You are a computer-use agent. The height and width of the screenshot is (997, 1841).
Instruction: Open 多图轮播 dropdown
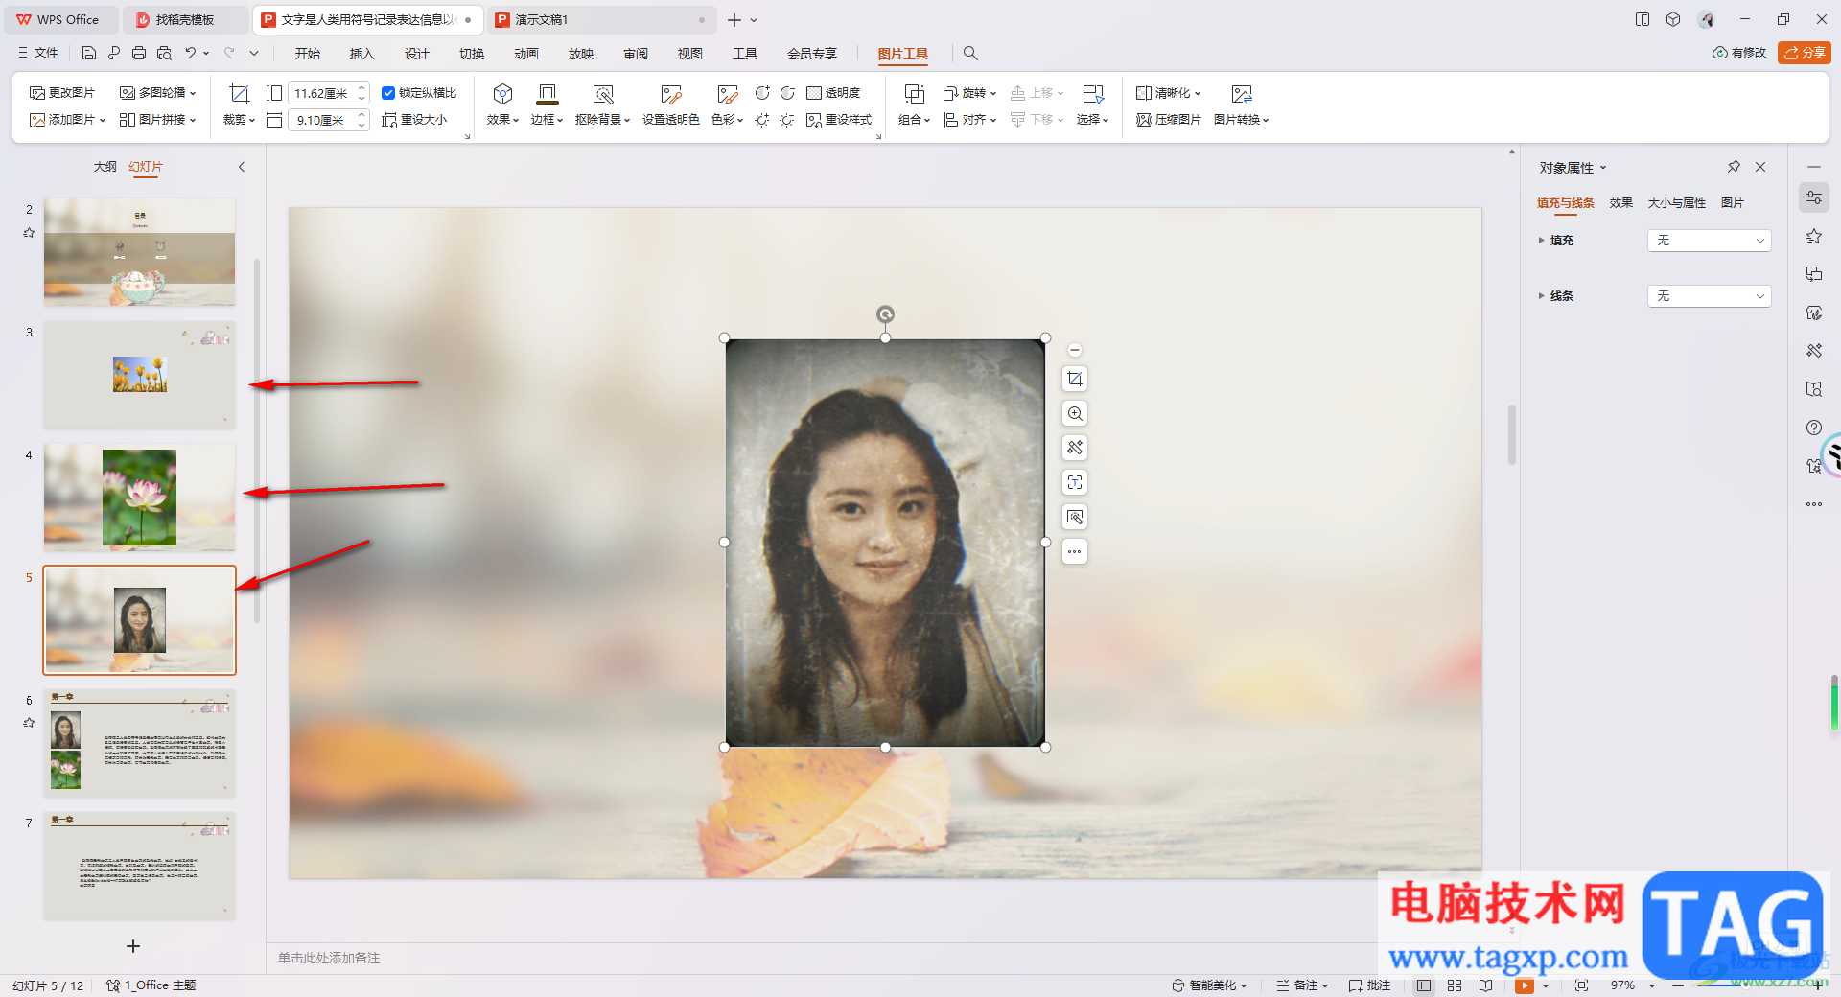(x=157, y=93)
